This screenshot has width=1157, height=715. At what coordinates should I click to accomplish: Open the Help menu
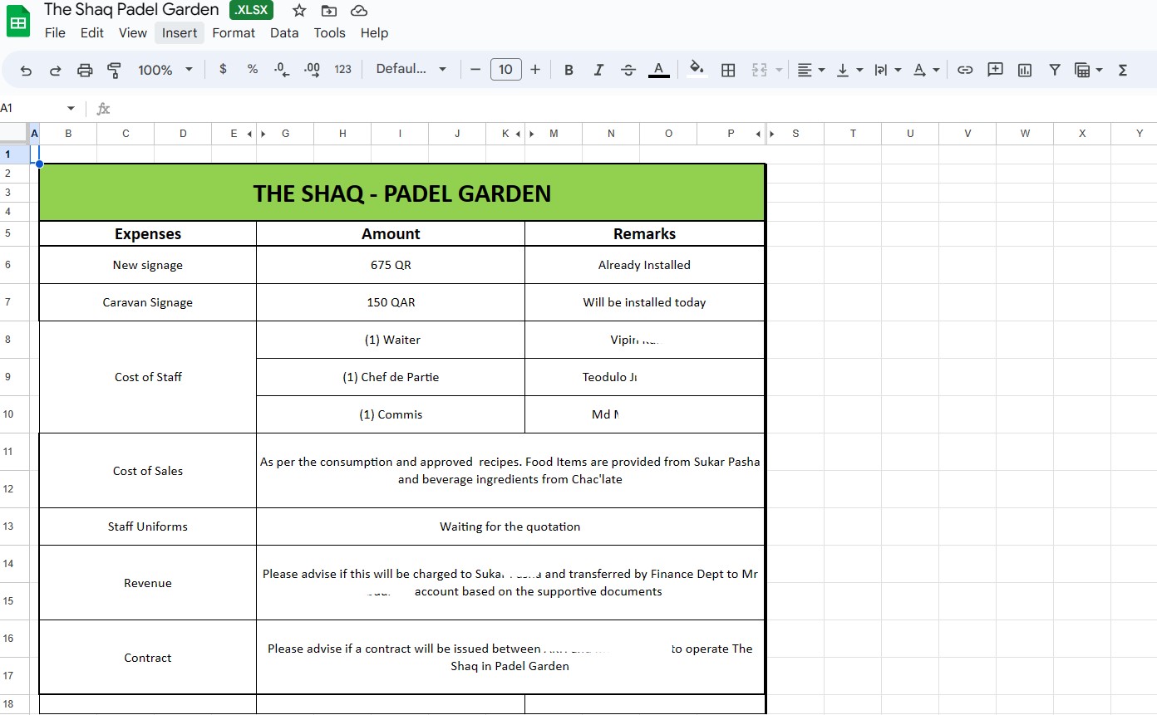[x=374, y=33]
